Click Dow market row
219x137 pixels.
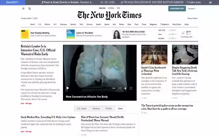tap(167, 34)
